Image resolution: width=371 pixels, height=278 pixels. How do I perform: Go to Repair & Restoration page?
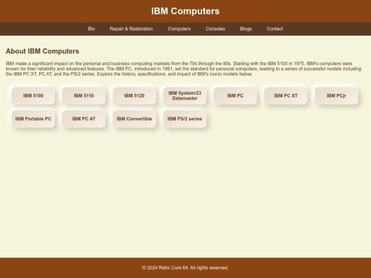[x=131, y=29]
